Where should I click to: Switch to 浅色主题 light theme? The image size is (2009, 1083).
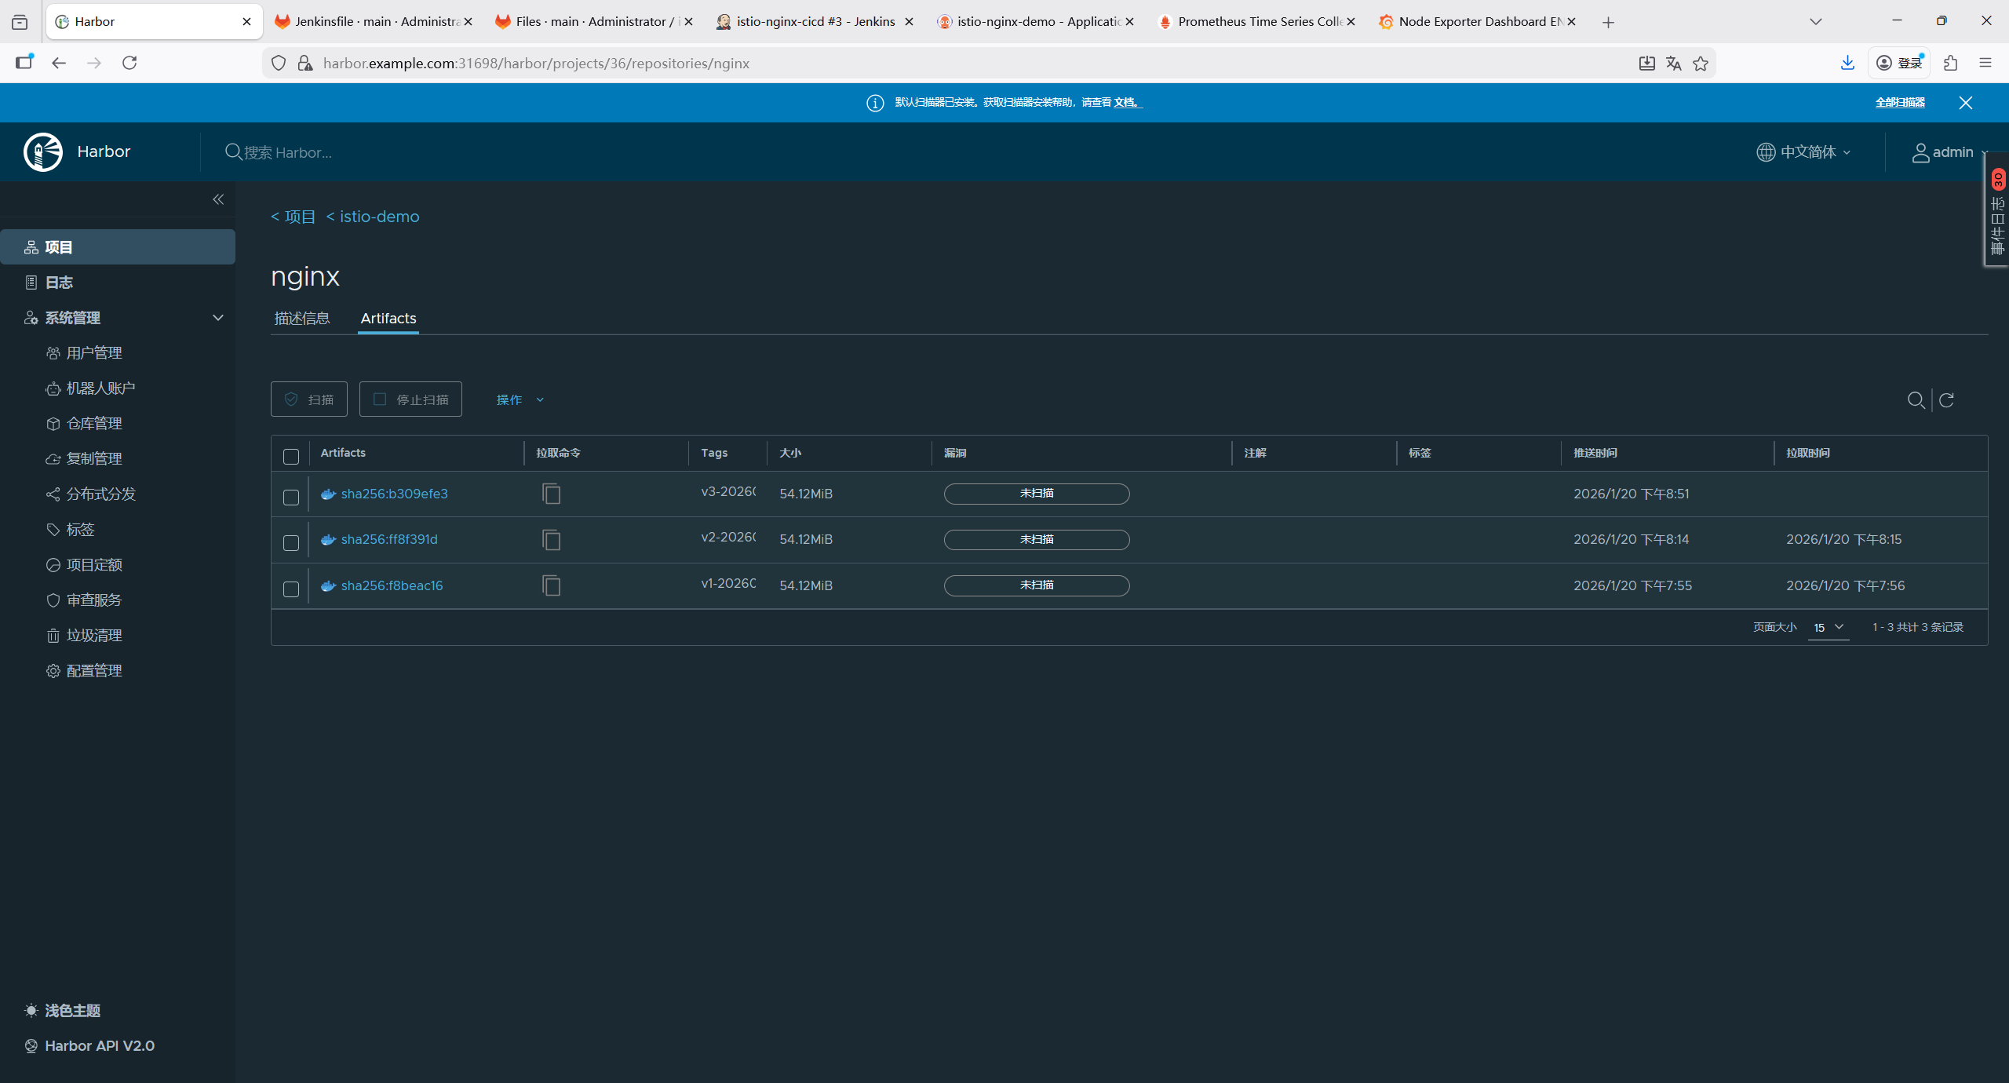click(x=72, y=1010)
